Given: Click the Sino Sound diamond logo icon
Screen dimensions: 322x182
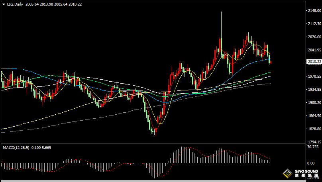Looking at the screenshot, I should click(287, 173).
